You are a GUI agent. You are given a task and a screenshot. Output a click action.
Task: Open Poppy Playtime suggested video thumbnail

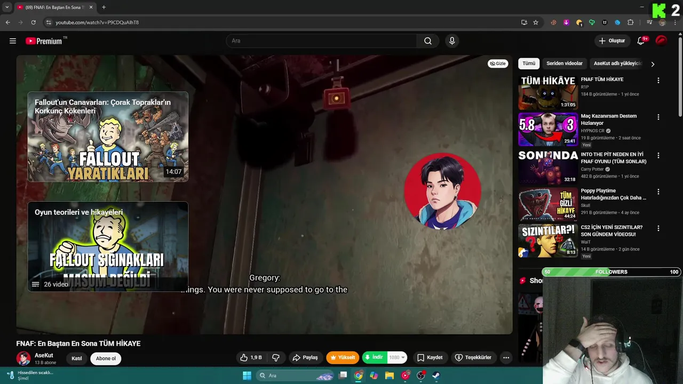pyautogui.click(x=548, y=204)
